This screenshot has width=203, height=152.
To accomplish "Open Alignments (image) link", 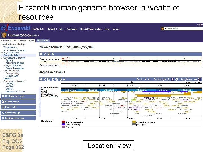I will (x=15, y=63).
